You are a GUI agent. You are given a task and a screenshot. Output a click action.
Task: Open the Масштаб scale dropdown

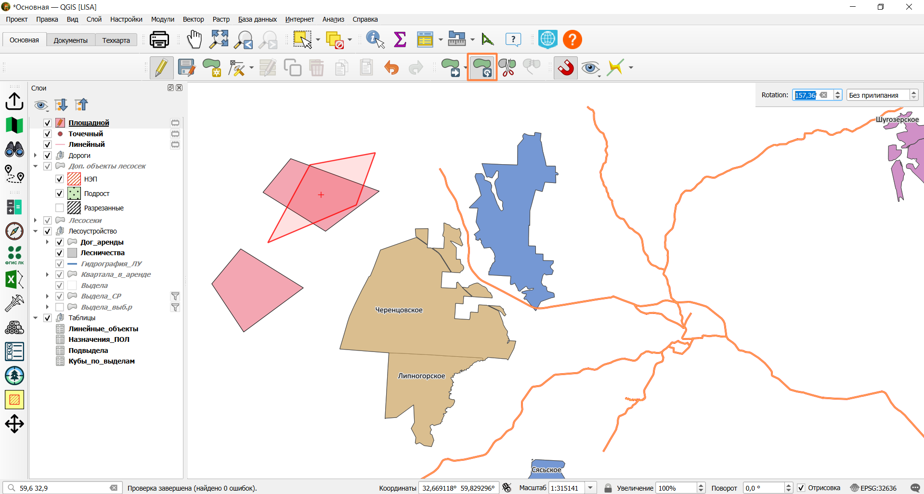coord(591,488)
